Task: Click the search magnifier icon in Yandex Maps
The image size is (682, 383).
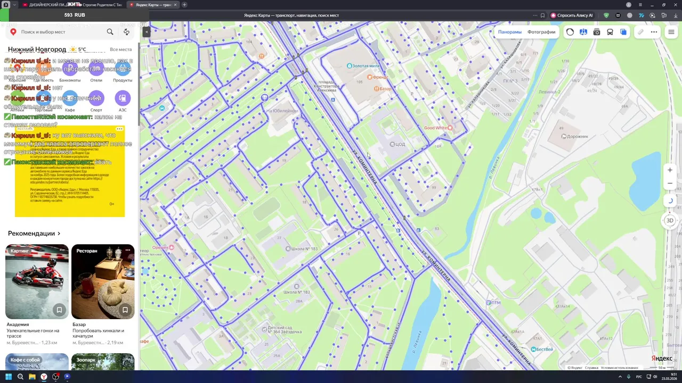Action: pyautogui.click(x=110, y=32)
